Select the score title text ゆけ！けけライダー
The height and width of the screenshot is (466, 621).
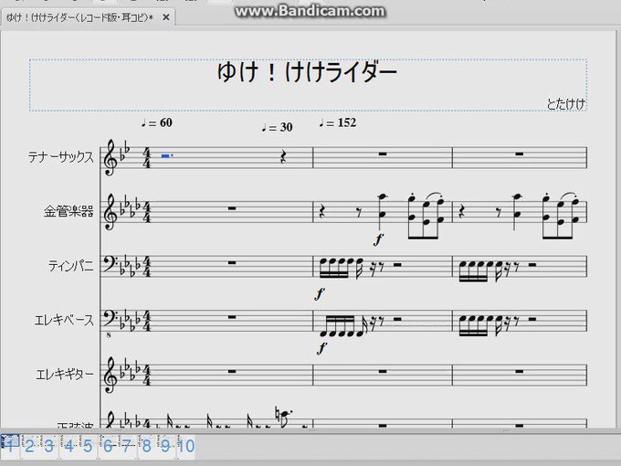click(307, 72)
